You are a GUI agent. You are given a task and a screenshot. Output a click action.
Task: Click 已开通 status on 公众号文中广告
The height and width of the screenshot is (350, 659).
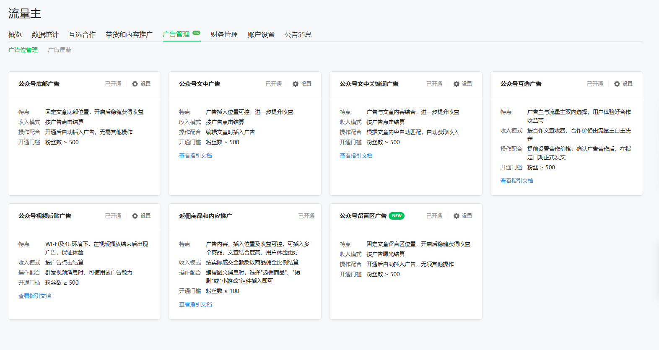274,84
